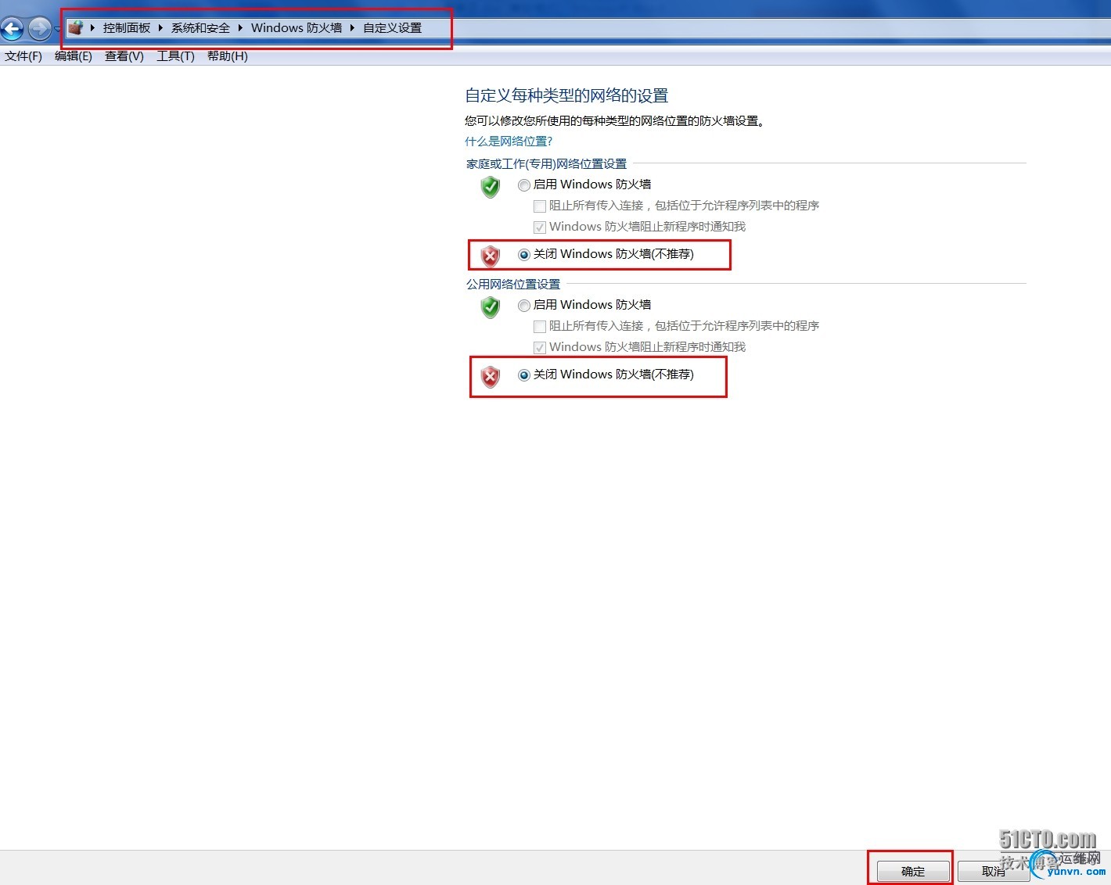This screenshot has height=885, width=1111.
Task: Open the 什么是网络位置? help link
Action: 509,142
